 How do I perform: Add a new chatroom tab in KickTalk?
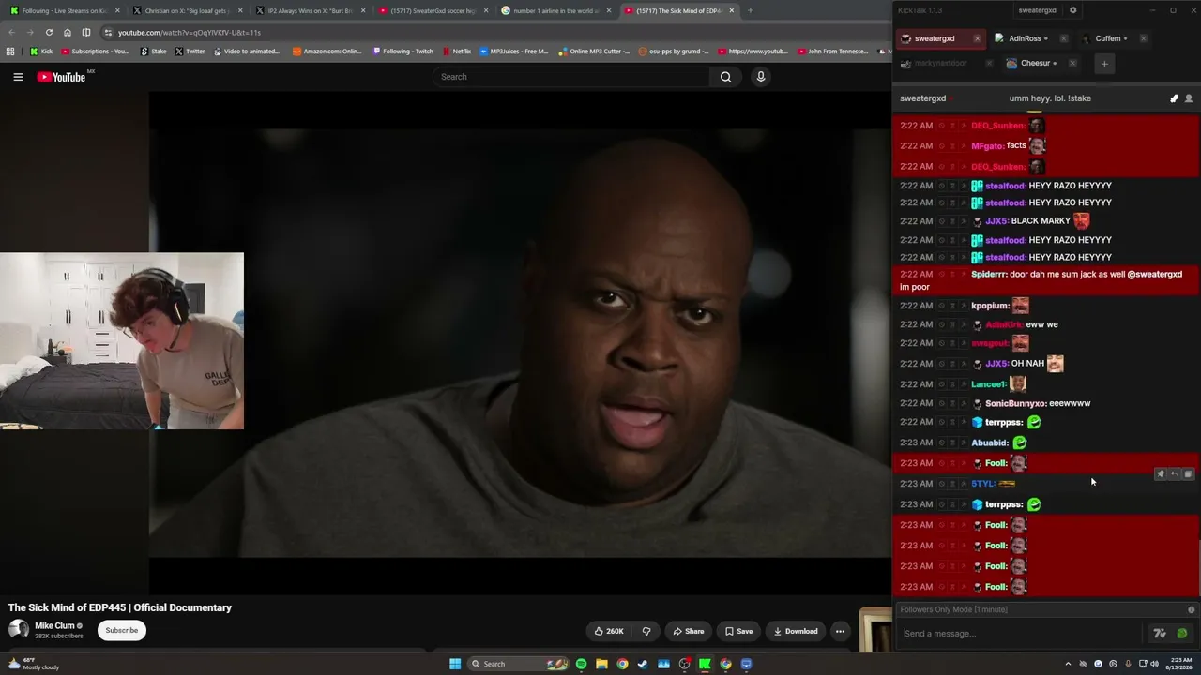pyautogui.click(x=1104, y=64)
